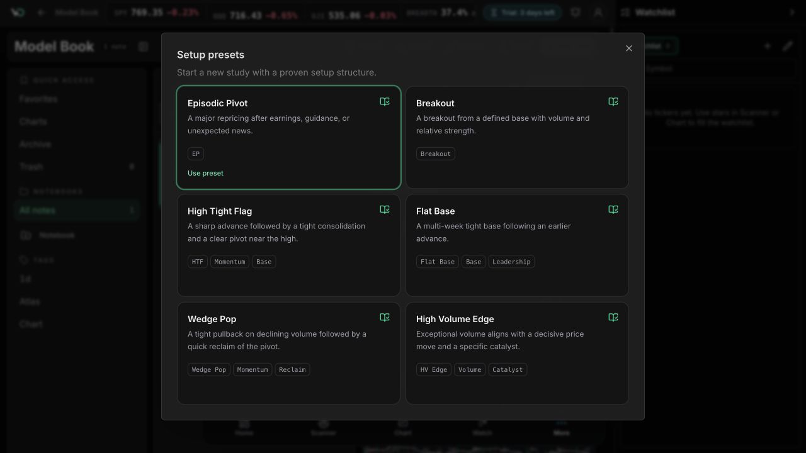
Task: Click the Base tag on High Tight Flag
Action: click(x=264, y=262)
